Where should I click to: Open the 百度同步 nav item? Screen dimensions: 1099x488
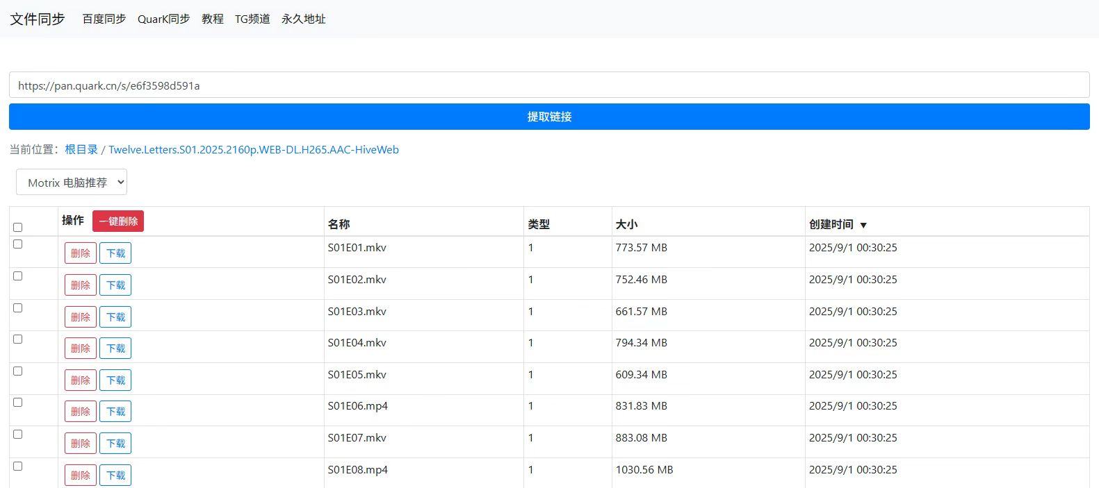104,19
